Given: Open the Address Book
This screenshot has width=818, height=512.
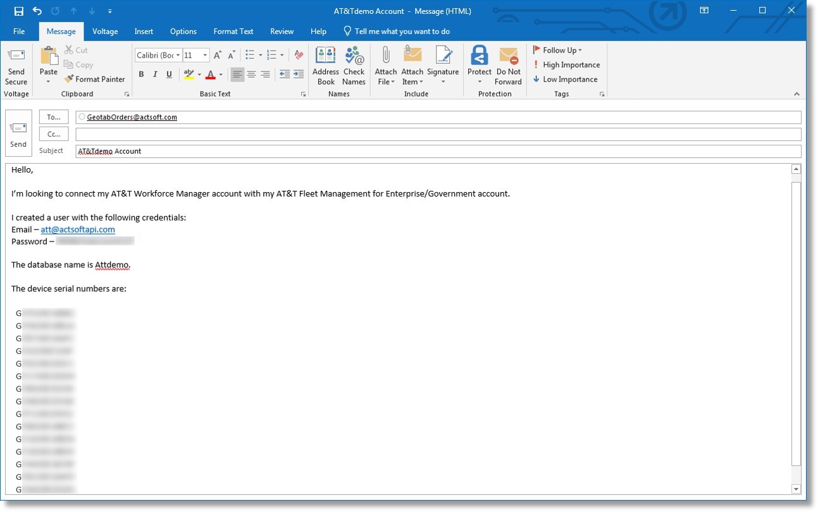Looking at the screenshot, I should pos(326,66).
